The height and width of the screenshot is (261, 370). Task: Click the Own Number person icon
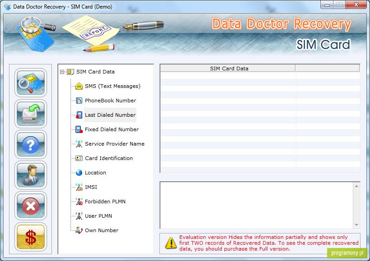click(x=79, y=230)
